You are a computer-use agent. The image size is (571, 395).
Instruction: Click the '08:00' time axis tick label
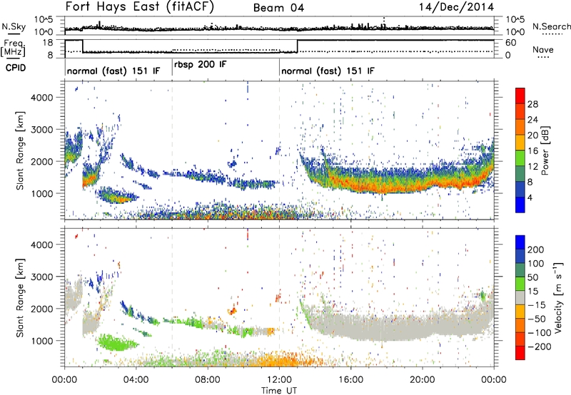pyautogui.click(x=208, y=380)
